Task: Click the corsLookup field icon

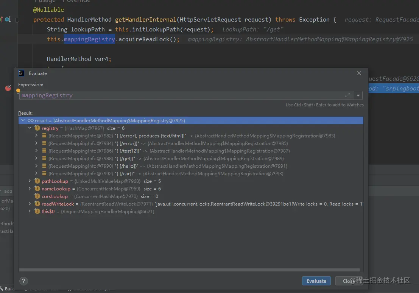Action: click(x=37, y=196)
